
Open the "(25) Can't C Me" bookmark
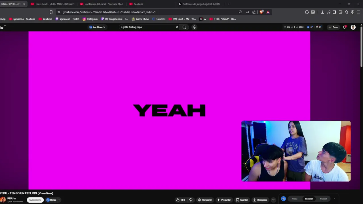point(182,19)
